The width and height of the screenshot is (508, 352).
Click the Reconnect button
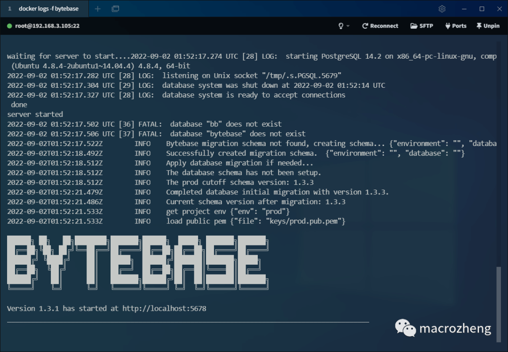point(380,26)
